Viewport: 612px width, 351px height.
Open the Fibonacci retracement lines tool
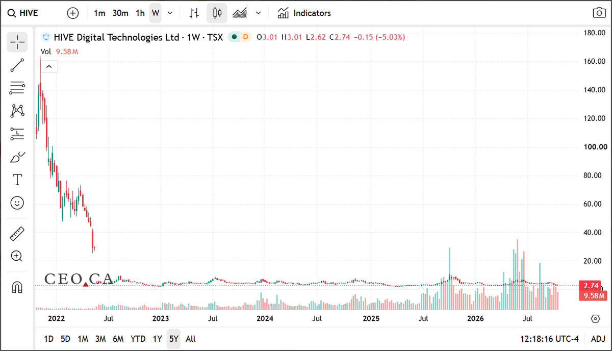pyautogui.click(x=17, y=88)
